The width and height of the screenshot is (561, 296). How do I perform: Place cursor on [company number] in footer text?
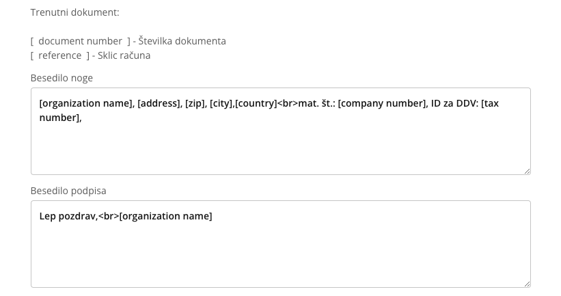coord(382,103)
